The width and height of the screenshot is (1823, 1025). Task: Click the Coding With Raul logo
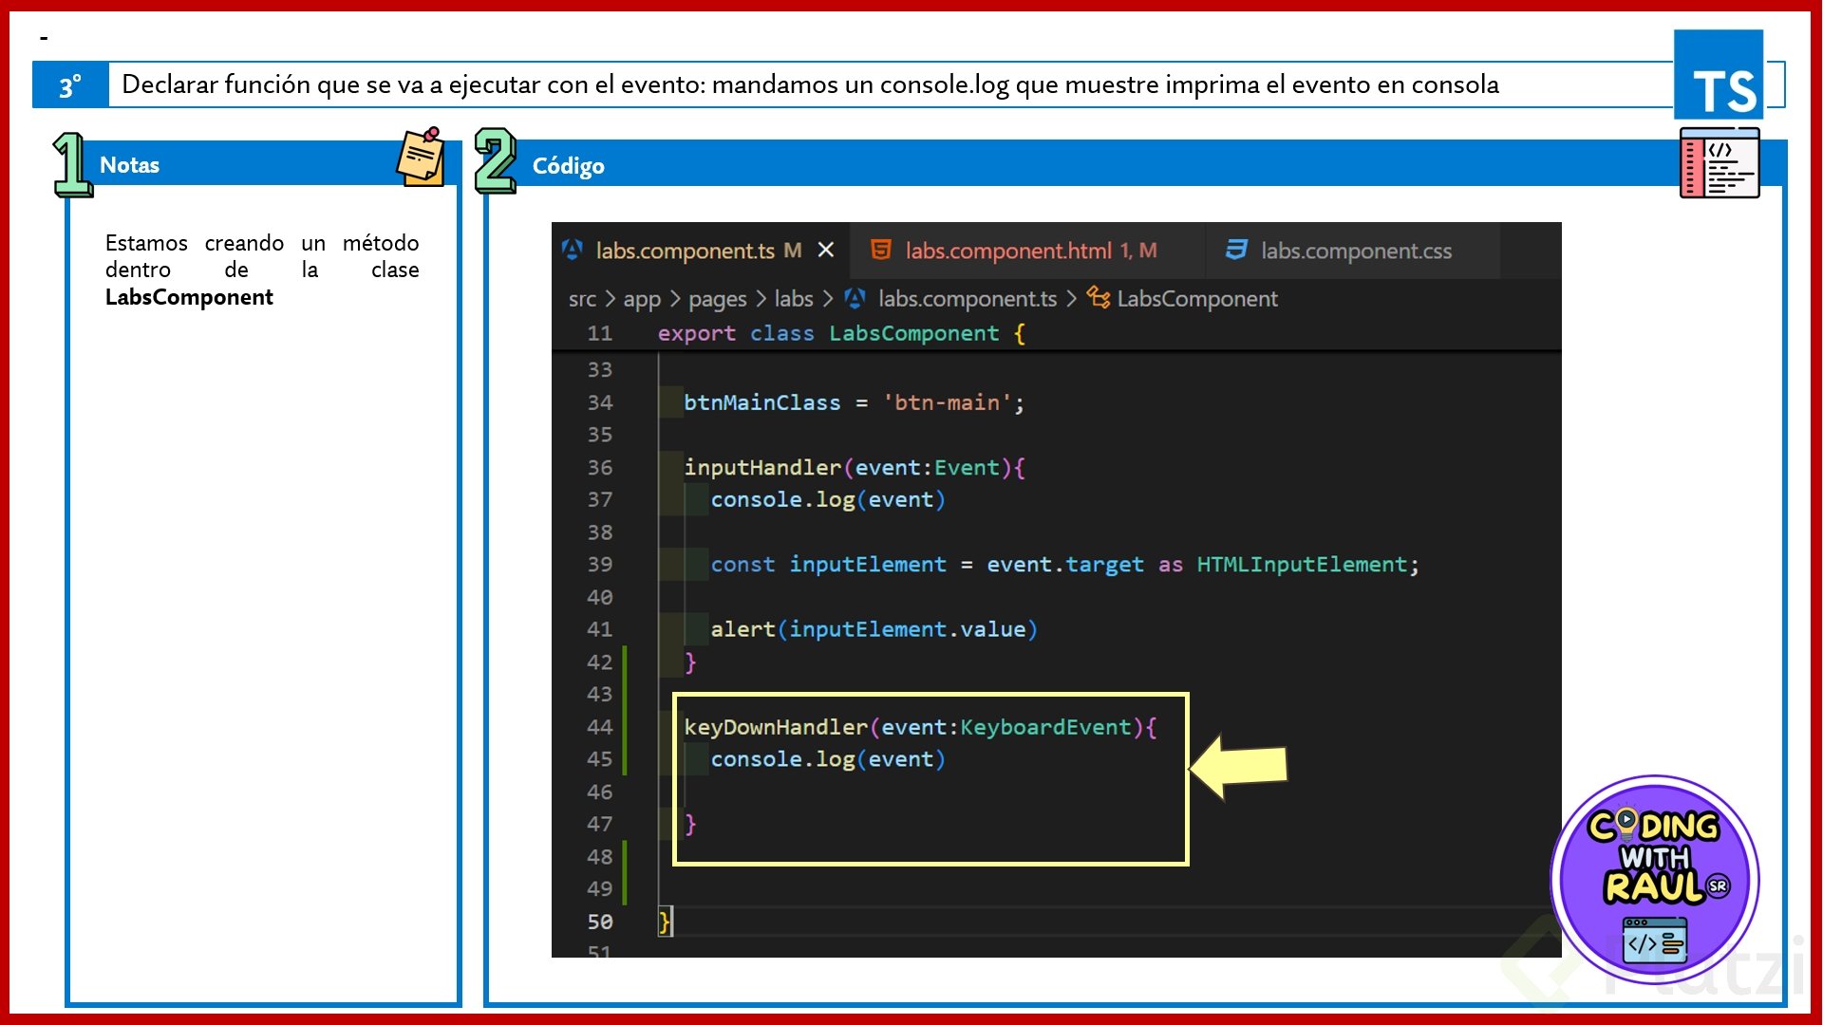(1655, 879)
